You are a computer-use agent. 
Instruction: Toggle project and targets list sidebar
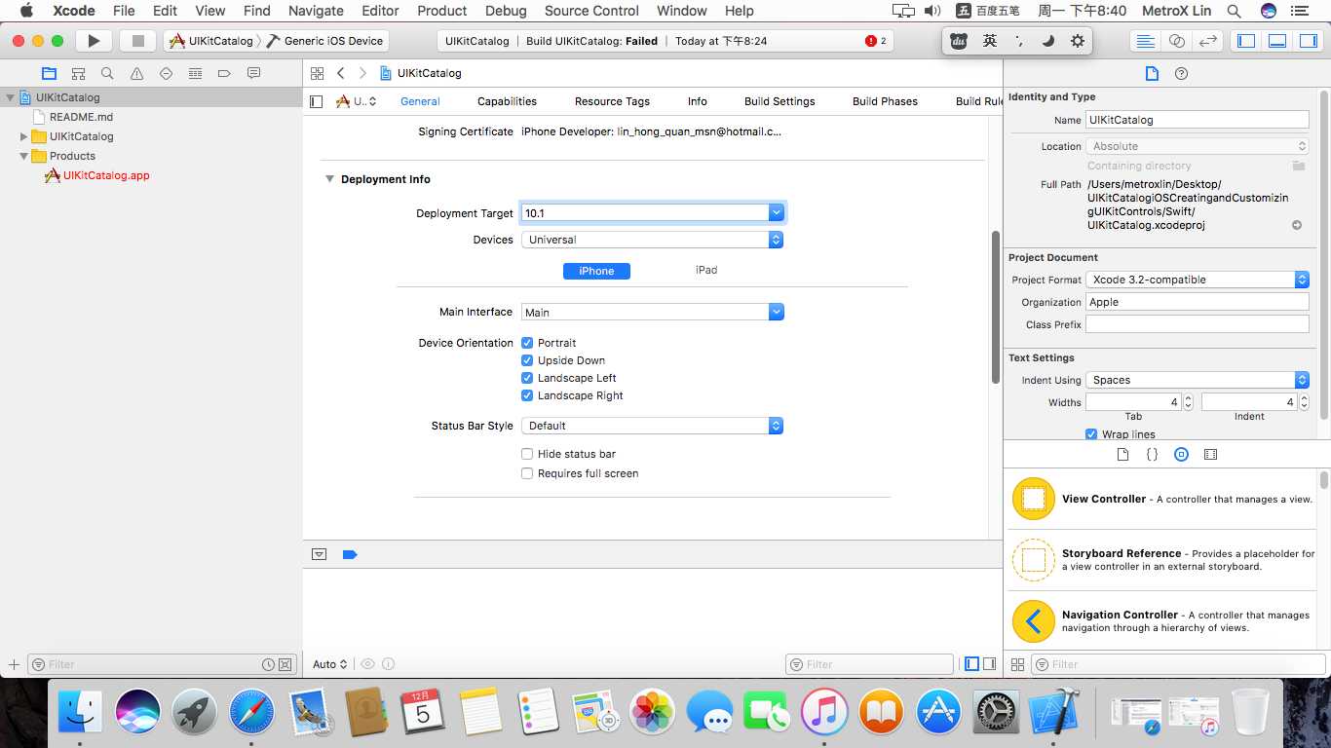point(316,101)
